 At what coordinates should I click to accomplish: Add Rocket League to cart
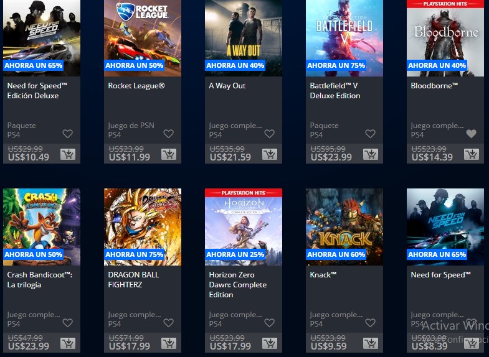168,155
